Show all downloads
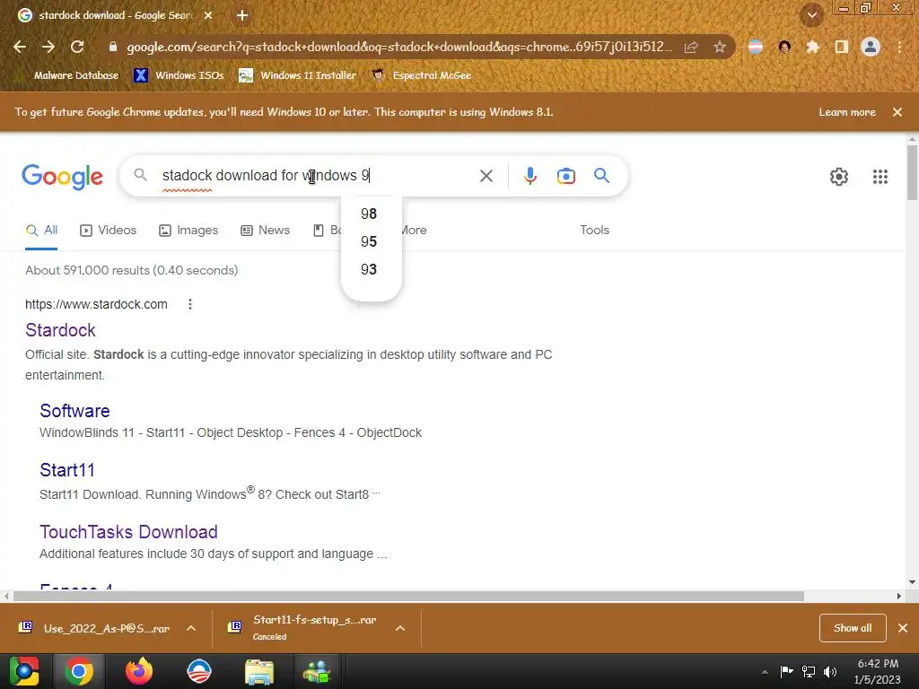This screenshot has height=689, width=919. (x=853, y=628)
